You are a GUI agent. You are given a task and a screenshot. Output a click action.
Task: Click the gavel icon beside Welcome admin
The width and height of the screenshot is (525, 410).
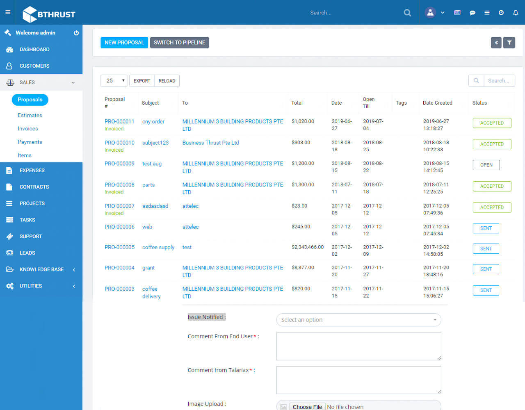pyautogui.click(x=7, y=32)
